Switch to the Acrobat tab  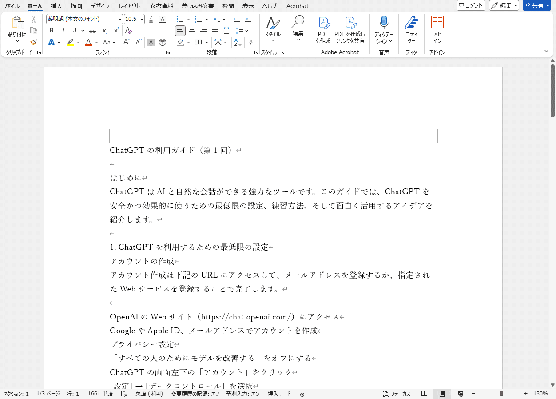pos(298,6)
